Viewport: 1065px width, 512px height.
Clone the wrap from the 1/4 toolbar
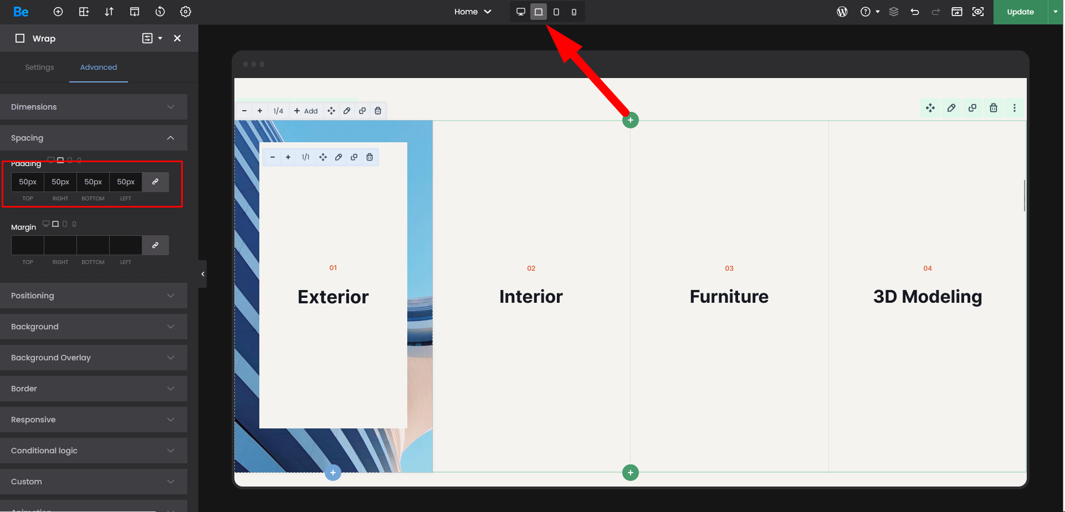click(362, 111)
